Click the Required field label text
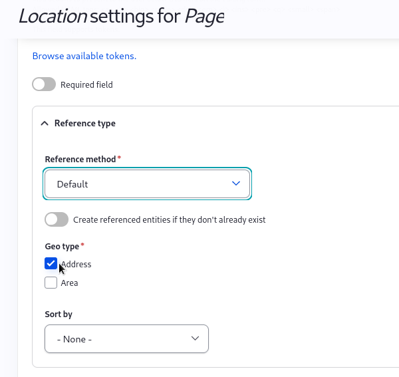 click(86, 84)
